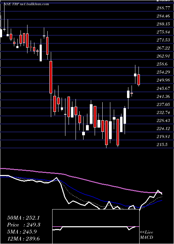
Task: Select the 284.46 price axis label
Action: (163, 16)
